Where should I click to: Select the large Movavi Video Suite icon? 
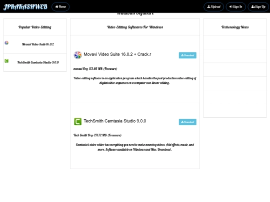(x=77, y=55)
